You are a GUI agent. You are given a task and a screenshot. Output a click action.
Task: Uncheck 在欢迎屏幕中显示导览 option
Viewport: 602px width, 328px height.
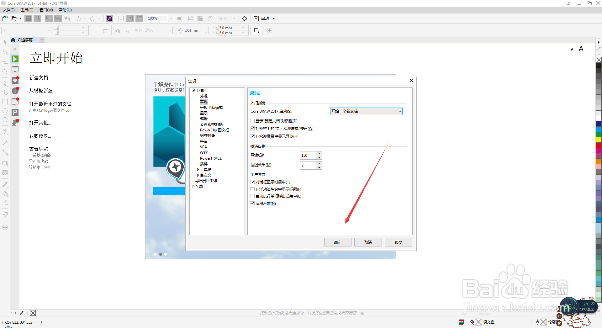252,136
